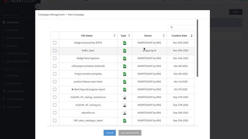The image size is (248, 139).
Task: Tick checkbox for LRS_data_catalogue_latest
Action: point(55,120)
